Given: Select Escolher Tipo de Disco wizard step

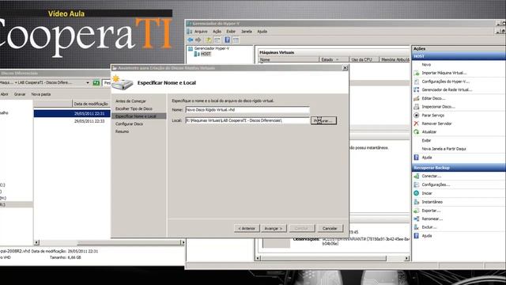Looking at the screenshot, I should point(134,108).
